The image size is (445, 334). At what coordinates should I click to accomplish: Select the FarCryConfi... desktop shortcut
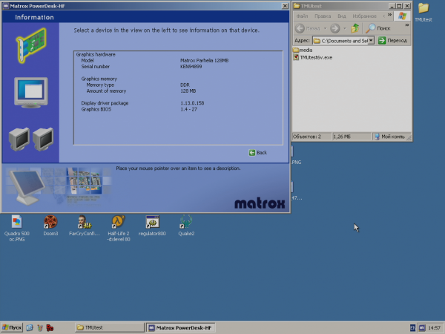[x=85, y=226]
